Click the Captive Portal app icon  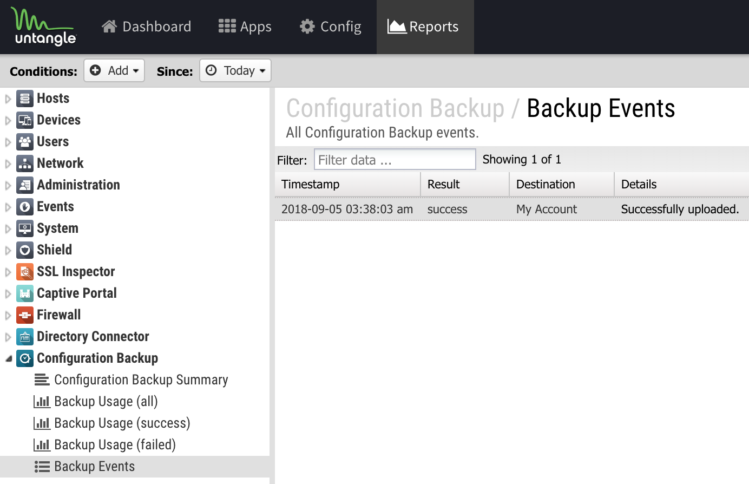(25, 293)
